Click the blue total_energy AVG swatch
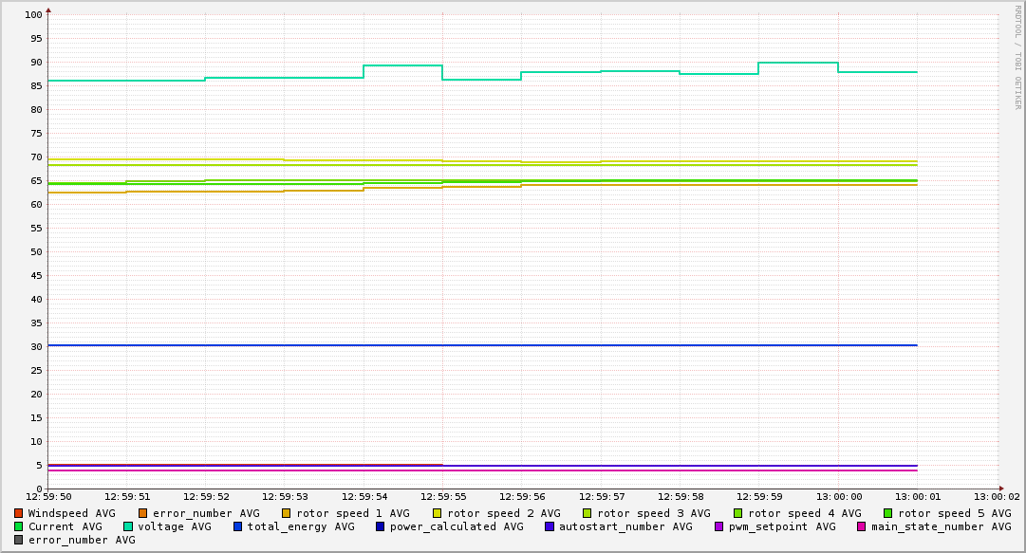Image resolution: width=1026 pixels, height=553 pixels. tap(238, 526)
